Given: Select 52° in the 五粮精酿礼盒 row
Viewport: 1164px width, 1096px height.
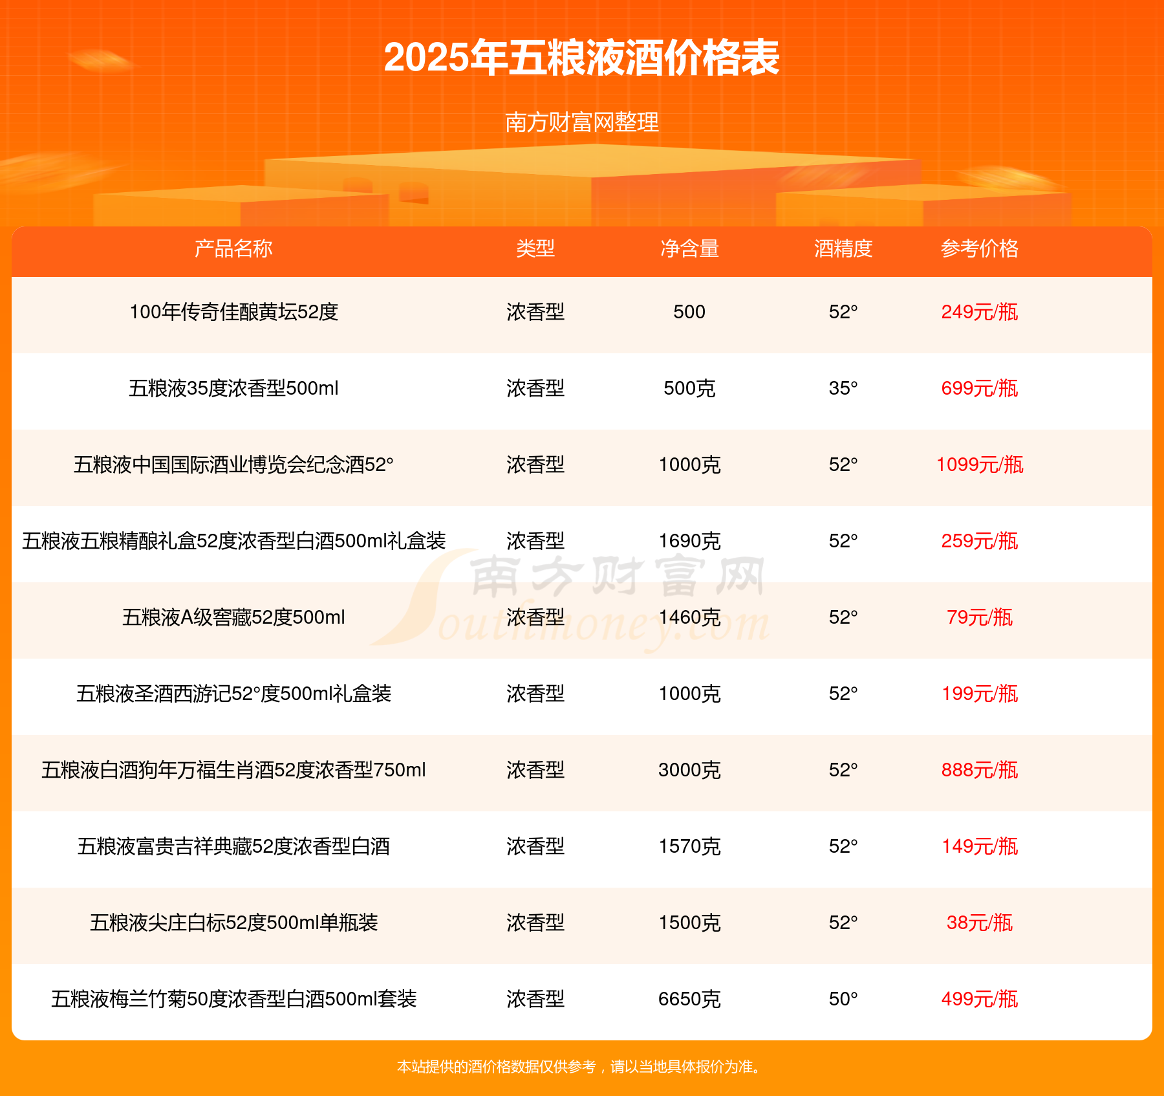Looking at the screenshot, I should click(x=843, y=541).
